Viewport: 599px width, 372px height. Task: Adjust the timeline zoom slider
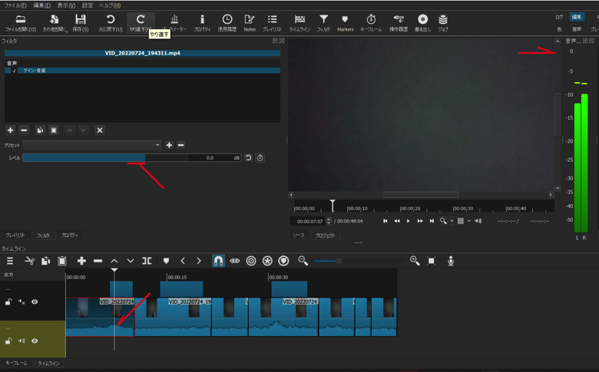point(359,261)
